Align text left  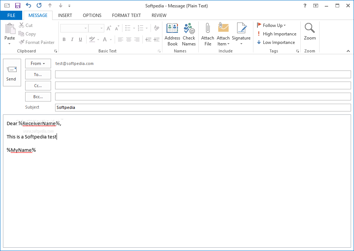(x=120, y=39)
